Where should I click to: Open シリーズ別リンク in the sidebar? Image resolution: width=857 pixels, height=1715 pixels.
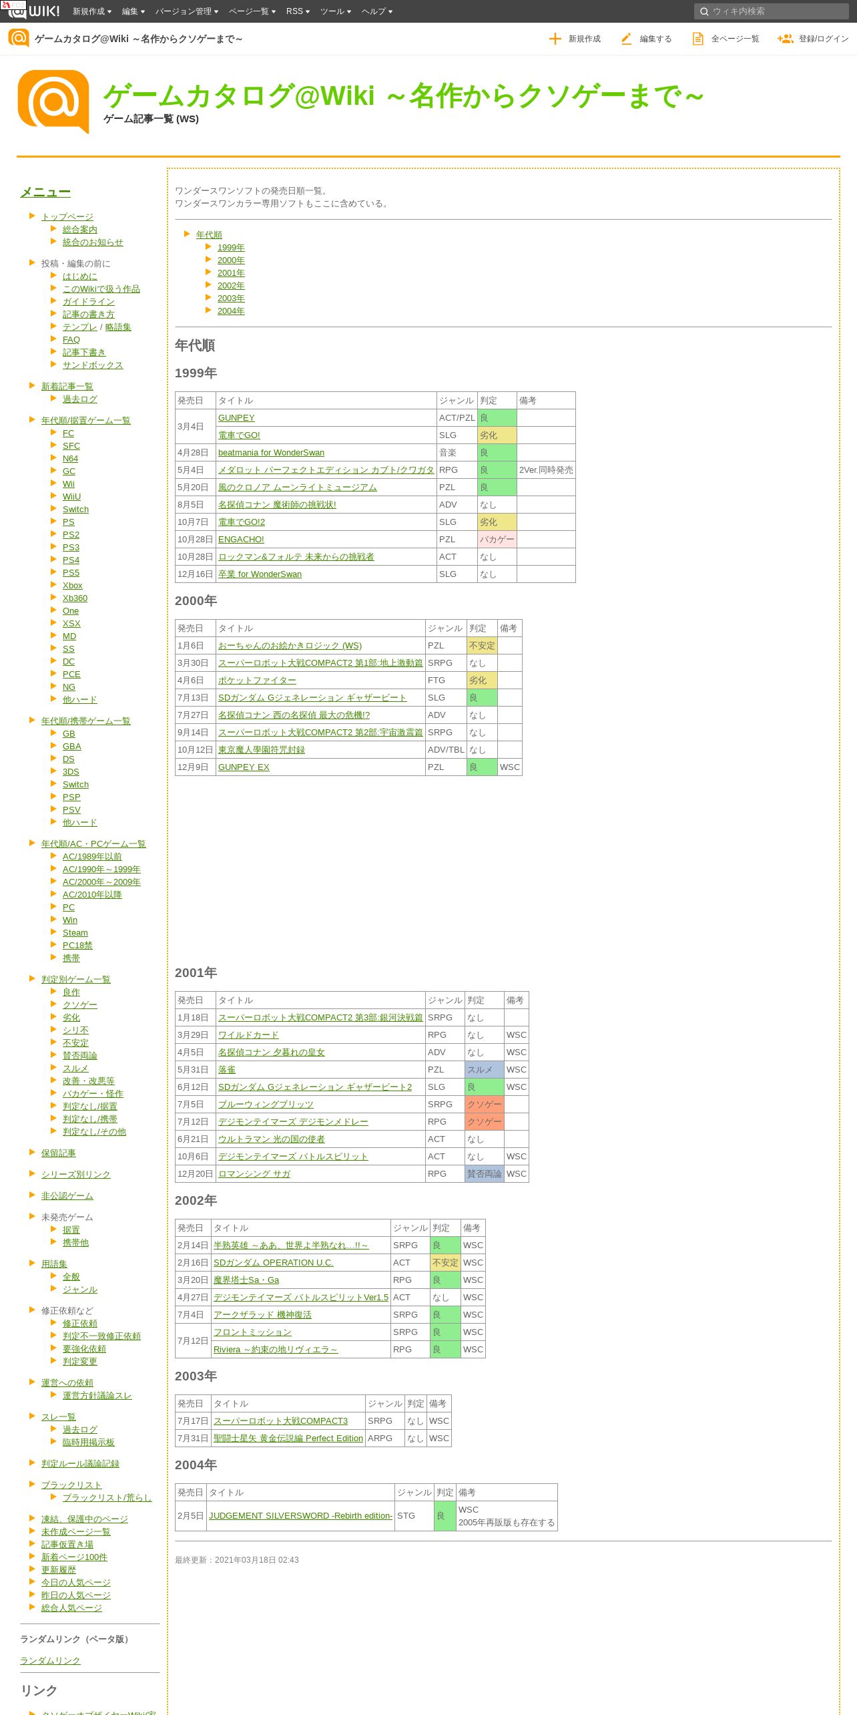point(76,1175)
